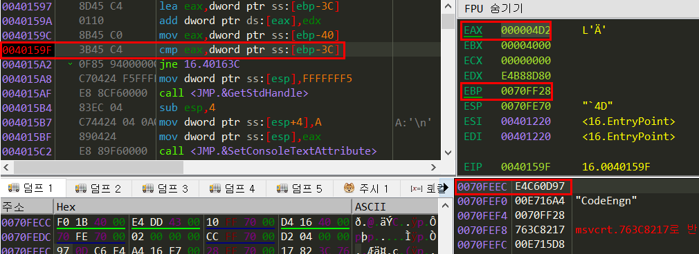The width and height of the screenshot is (699, 254).
Task: Click the disassembly scrollbar's down arrow
Action: (x=448, y=153)
